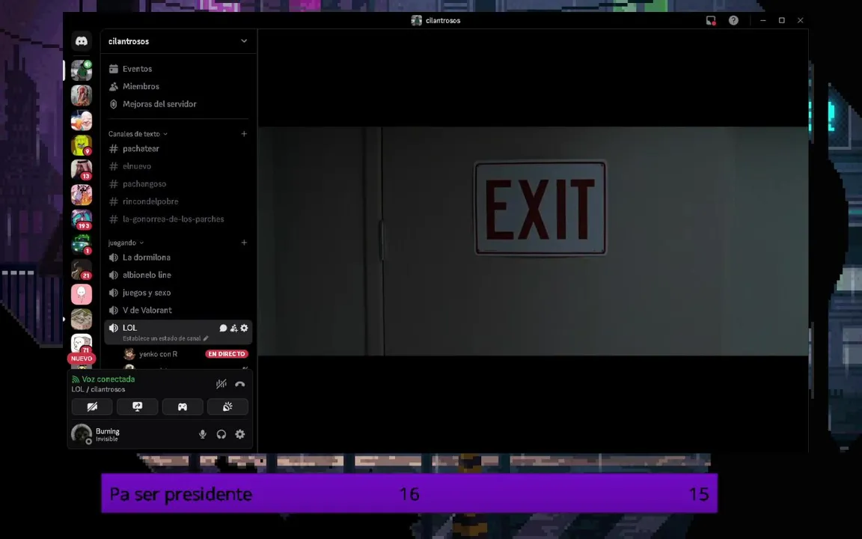Share your screen button
The width and height of the screenshot is (862, 539).
tap(137, 406)
